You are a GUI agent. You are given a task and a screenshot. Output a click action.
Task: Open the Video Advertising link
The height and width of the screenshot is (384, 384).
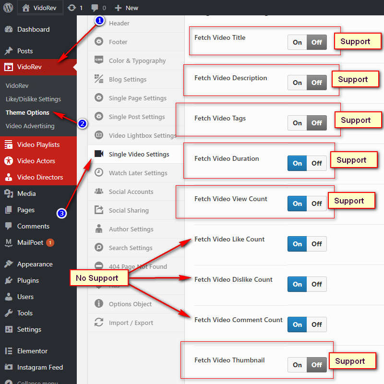[x=30, y=126]
